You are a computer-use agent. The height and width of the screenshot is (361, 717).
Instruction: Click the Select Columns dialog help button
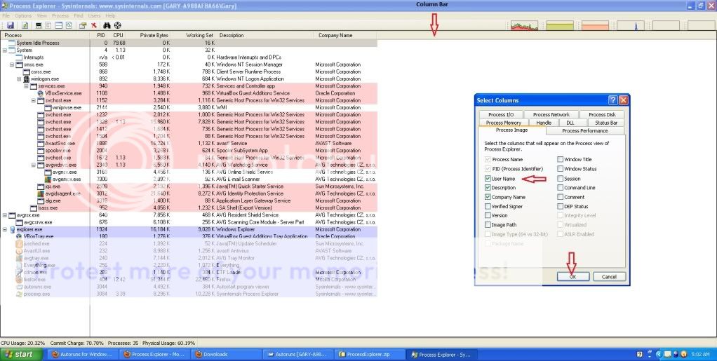click(612, 100)
